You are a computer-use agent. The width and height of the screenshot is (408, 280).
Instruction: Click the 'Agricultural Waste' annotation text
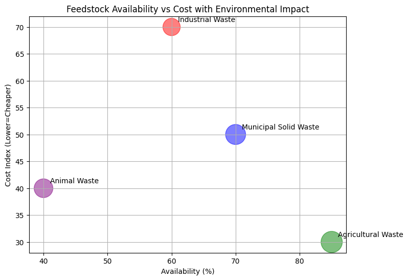coord(370,235)
